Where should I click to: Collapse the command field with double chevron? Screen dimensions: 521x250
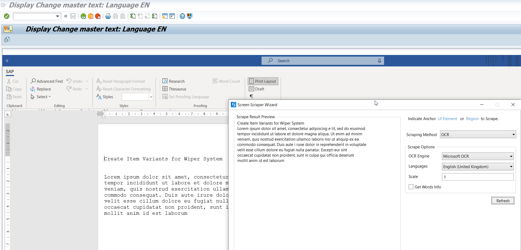pyautogui.click(x=66, y=16)
